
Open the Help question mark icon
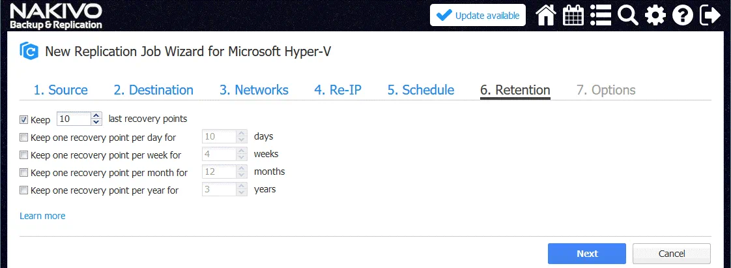tap(683, 16)
